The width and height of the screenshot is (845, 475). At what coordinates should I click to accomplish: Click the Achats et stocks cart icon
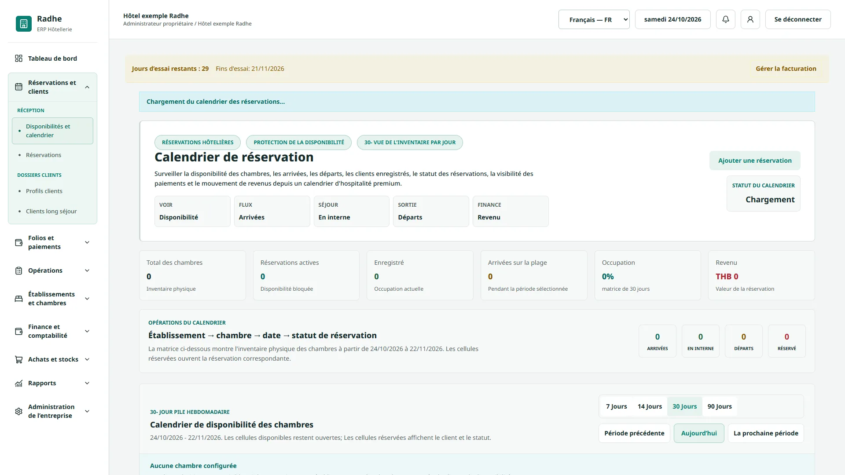point(18,359)
